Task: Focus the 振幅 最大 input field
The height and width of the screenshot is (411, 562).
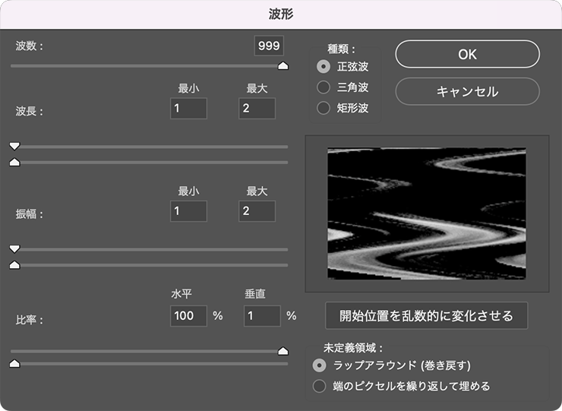Action: [x=257, y=211]
